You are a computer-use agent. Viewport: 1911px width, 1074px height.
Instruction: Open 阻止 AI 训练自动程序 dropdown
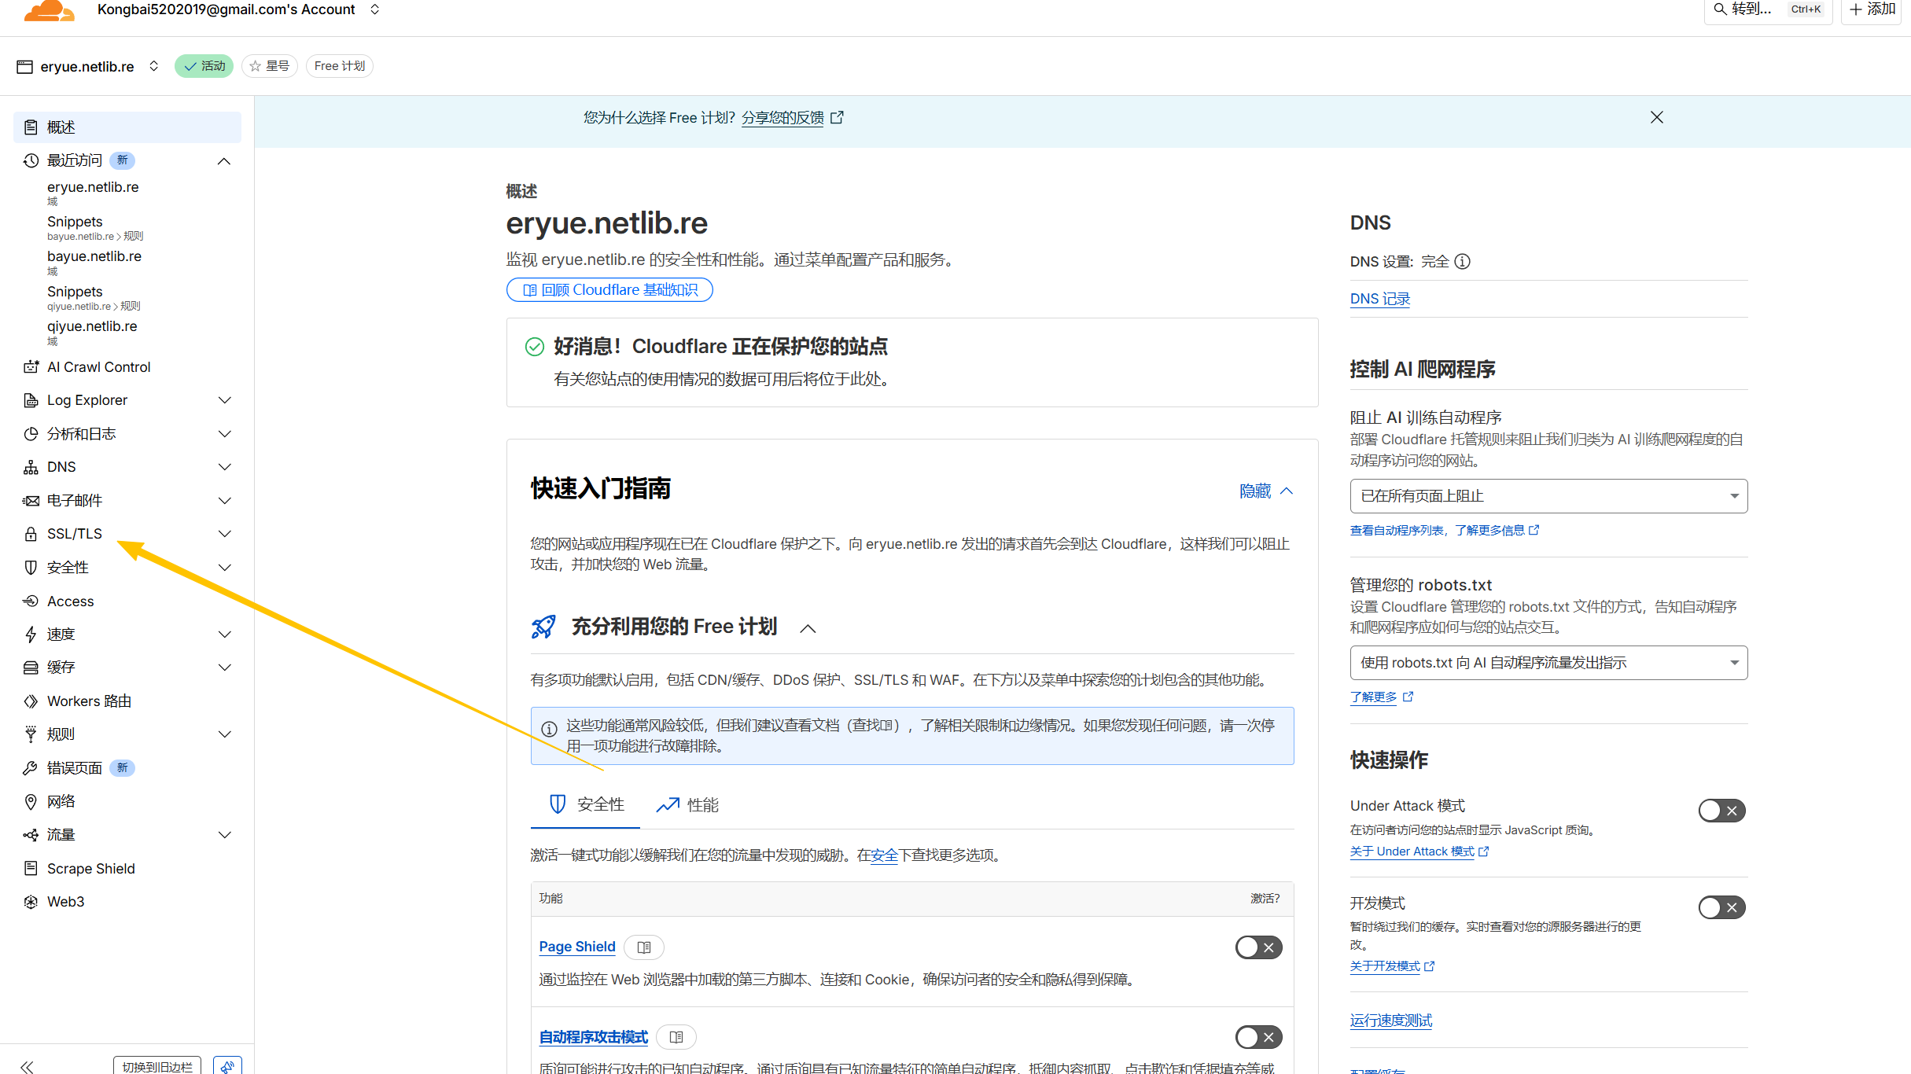(1548, 496)
